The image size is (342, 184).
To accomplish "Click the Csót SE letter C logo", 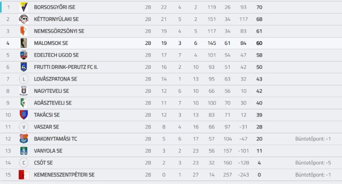I will (x=23, y=163).
